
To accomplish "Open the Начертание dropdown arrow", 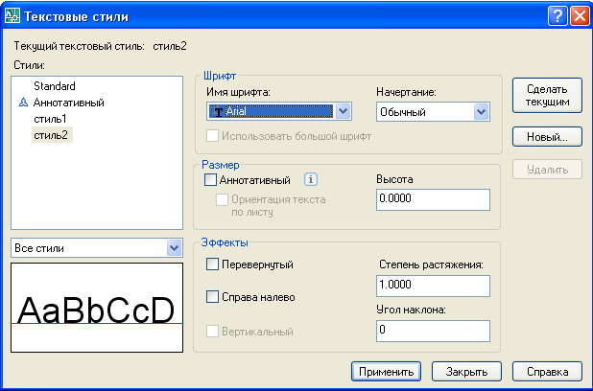I will 481,112.
